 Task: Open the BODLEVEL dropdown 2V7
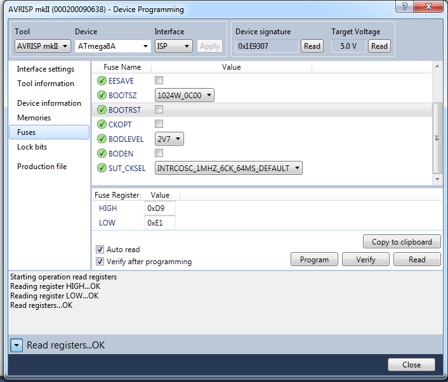pos(169,139)
